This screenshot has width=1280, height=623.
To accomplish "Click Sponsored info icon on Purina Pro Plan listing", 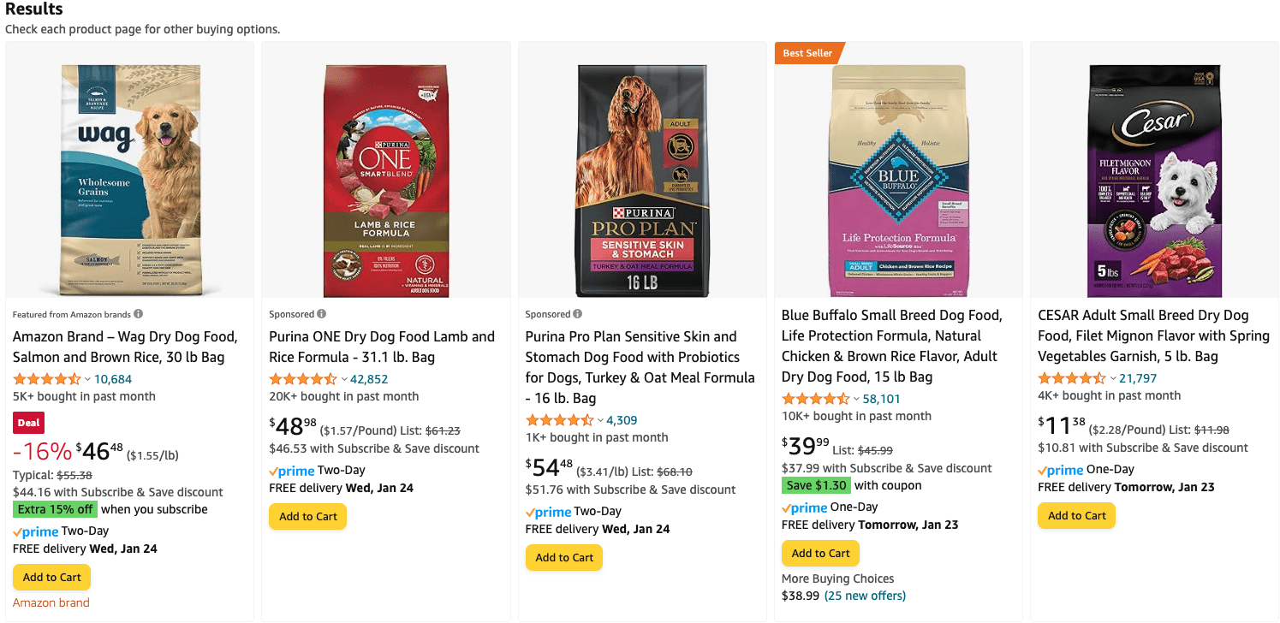I will (578, 314).
